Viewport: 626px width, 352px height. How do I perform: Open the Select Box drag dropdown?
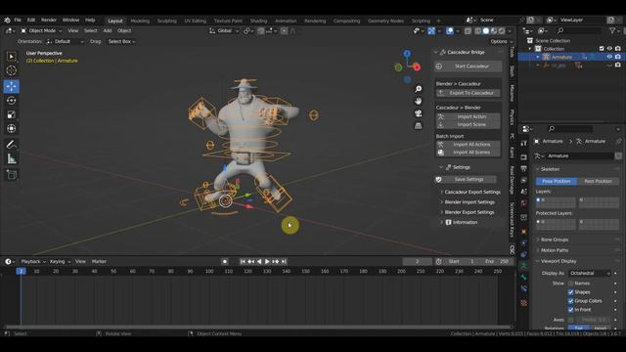coord(121,41)
